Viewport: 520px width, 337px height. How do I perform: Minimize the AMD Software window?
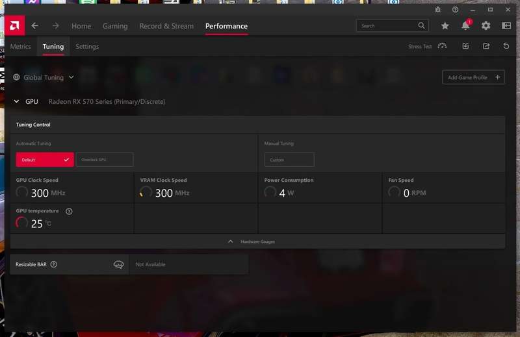(x=473, y=10)
